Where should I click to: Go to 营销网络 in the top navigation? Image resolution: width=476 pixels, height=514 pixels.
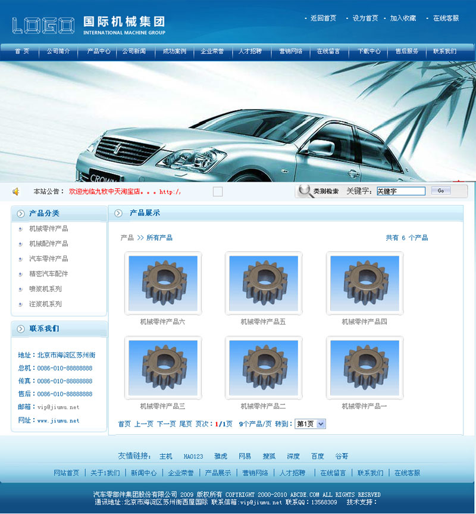tap(290, 51)
